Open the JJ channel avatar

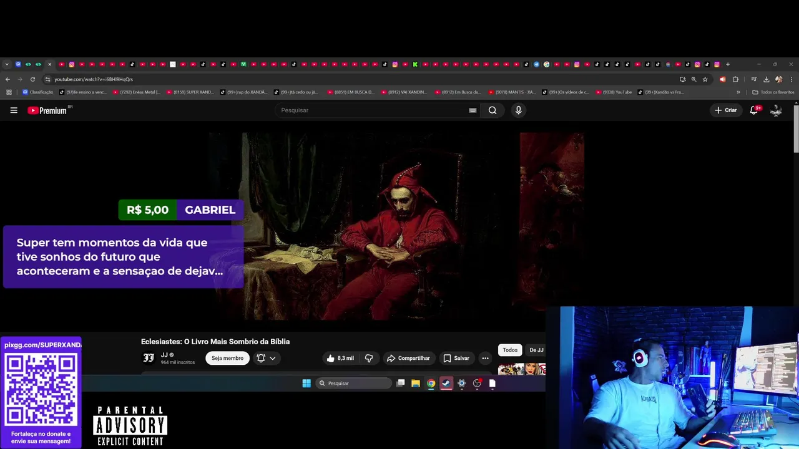click(x=149, y=358)
